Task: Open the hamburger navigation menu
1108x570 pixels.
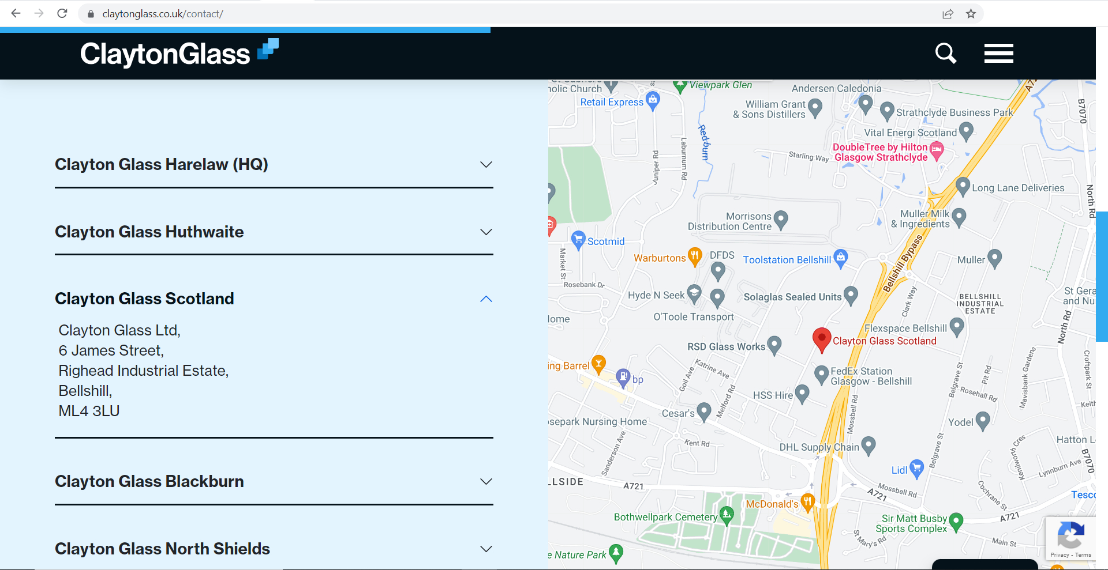Action: click(x=999, y=53)
